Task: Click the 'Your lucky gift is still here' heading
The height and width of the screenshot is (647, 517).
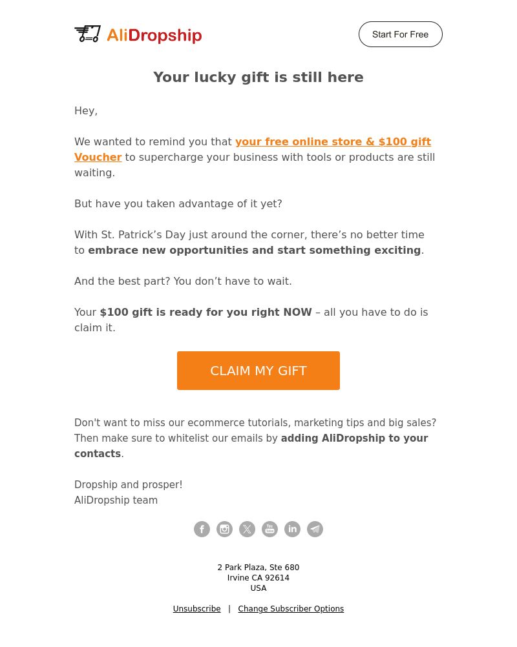Action: click(258, 77)
